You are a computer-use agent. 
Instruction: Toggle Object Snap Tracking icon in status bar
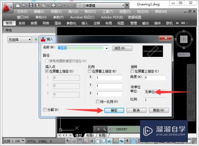(x=109, y=141)
